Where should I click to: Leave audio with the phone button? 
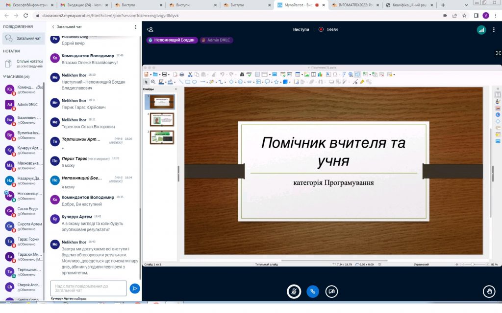click(x=313, y=291)
